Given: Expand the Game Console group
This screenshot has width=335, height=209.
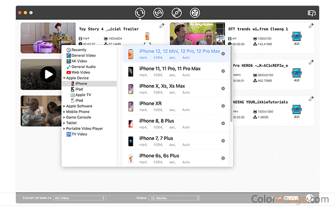Looking at the screenshot, I should tap(64, 117).
